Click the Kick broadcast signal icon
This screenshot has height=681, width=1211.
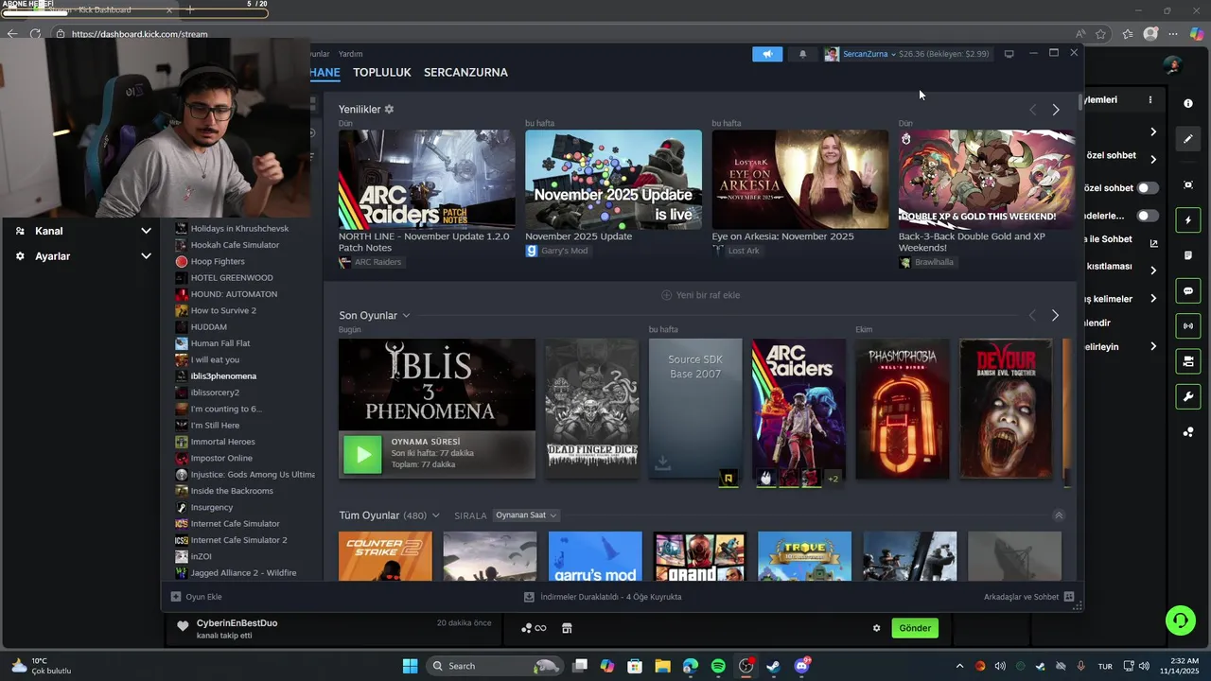point(1188,326)
